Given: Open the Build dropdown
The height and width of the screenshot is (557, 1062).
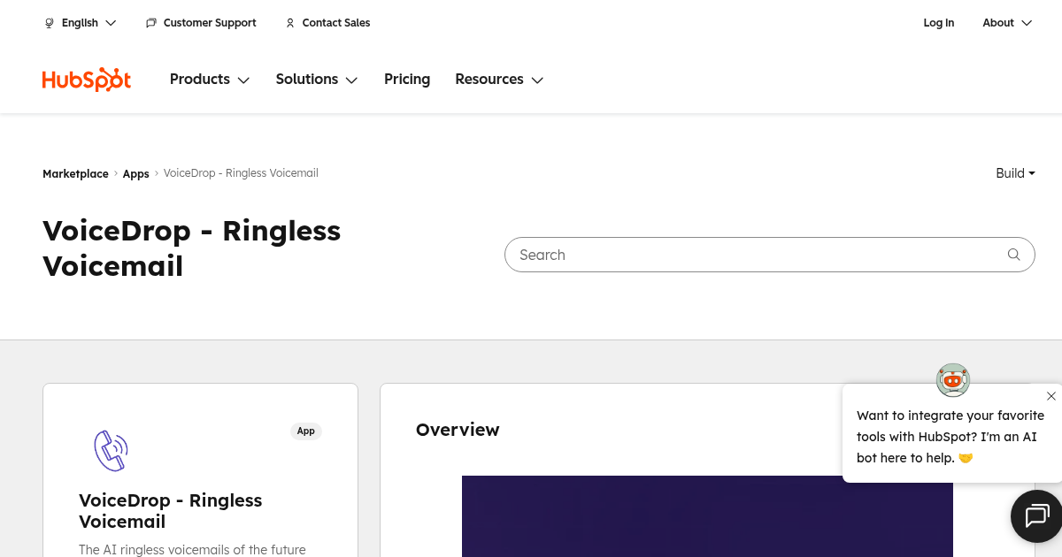Looking at the screenshot, I should click(x=1016, y=173).
